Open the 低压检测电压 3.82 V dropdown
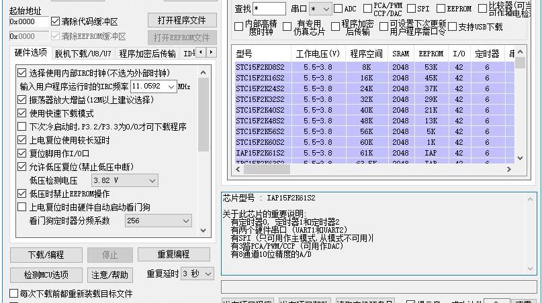The image size is (542, 303). (124, 180)
